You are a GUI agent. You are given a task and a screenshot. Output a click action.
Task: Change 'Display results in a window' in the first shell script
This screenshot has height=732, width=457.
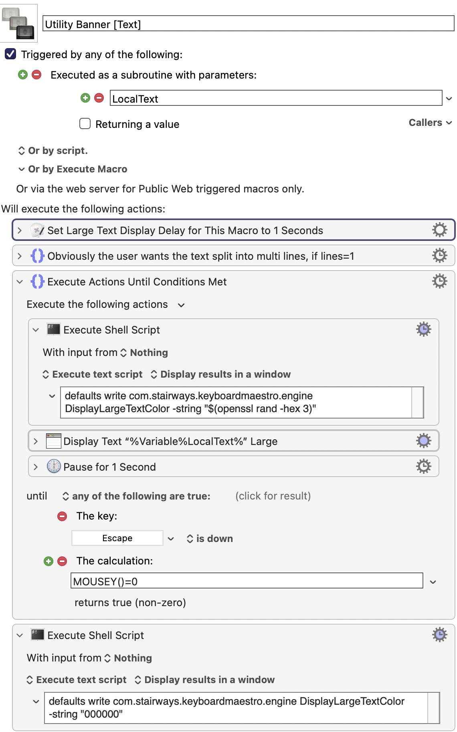220,374
